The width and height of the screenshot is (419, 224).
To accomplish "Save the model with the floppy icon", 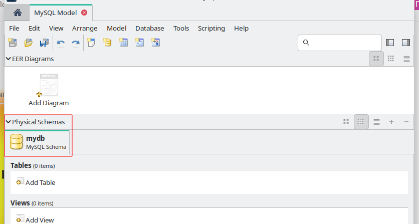I will pyautogui.click(x=44, y=43).
